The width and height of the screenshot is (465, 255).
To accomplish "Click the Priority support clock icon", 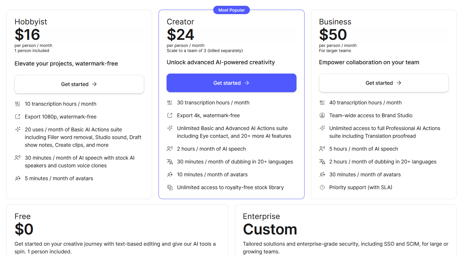I will (322, 187).
